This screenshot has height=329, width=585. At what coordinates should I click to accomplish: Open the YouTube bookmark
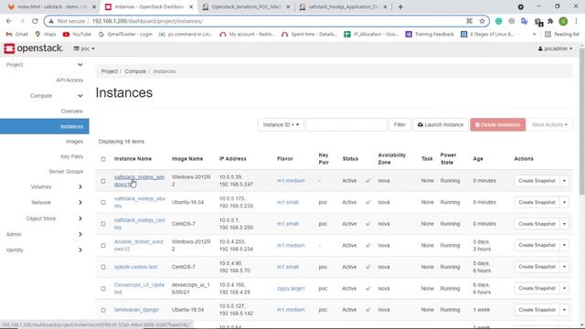click(x=77, y=34)
